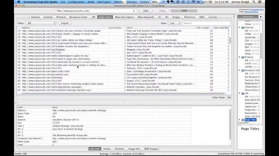The height and width of the screenshot is (156, 279).
Task: Open the Help menu
Action: click(155, 2)
